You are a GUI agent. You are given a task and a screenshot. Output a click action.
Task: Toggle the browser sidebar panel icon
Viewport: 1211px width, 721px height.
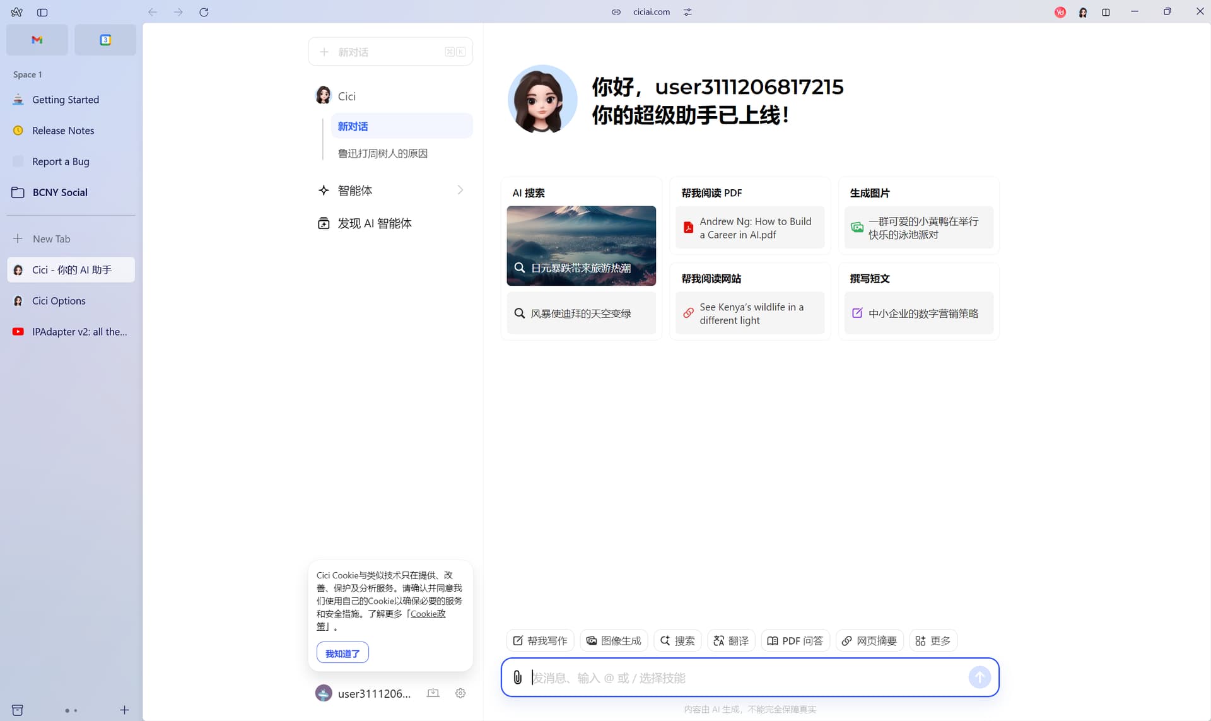(42, 12)
